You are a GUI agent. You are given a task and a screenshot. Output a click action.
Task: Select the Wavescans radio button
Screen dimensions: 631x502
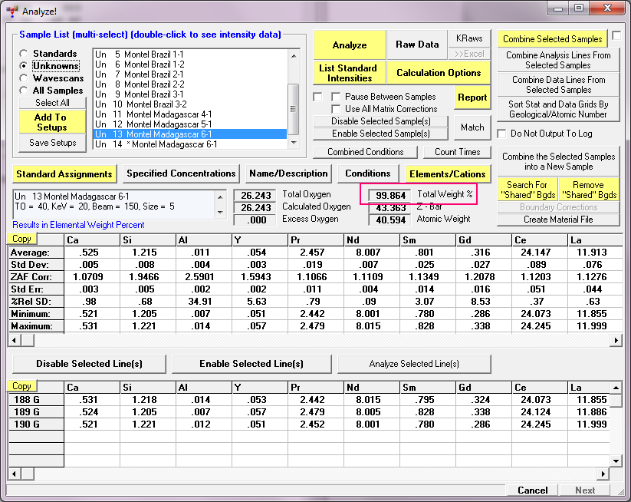(x=25, y=78)
